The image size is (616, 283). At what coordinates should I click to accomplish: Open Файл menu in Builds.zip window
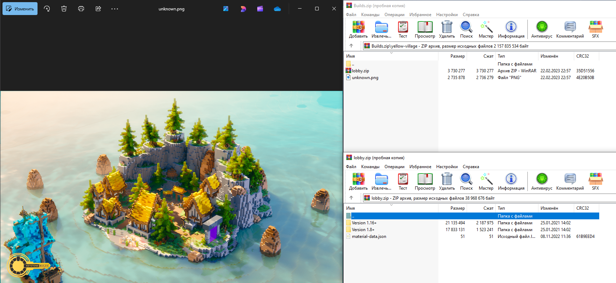[x=351, y=15]
